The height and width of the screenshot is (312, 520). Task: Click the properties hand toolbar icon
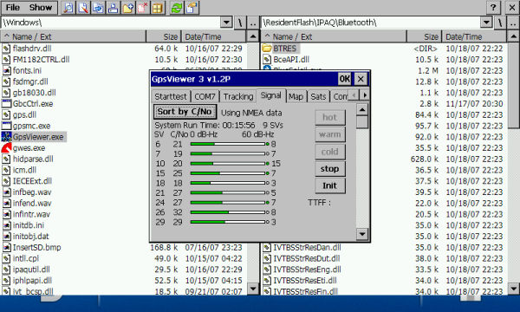pos(192,8)
